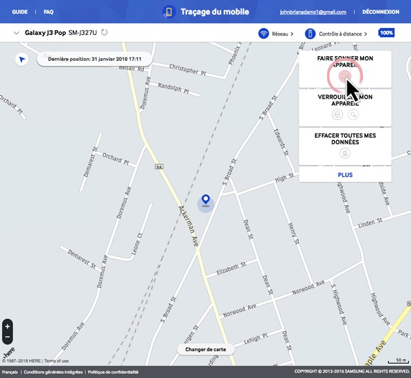The height and width of the screenshot is (378, 411).
Task: Click the locate-me arrow button on map
Action: pos(22,60)
